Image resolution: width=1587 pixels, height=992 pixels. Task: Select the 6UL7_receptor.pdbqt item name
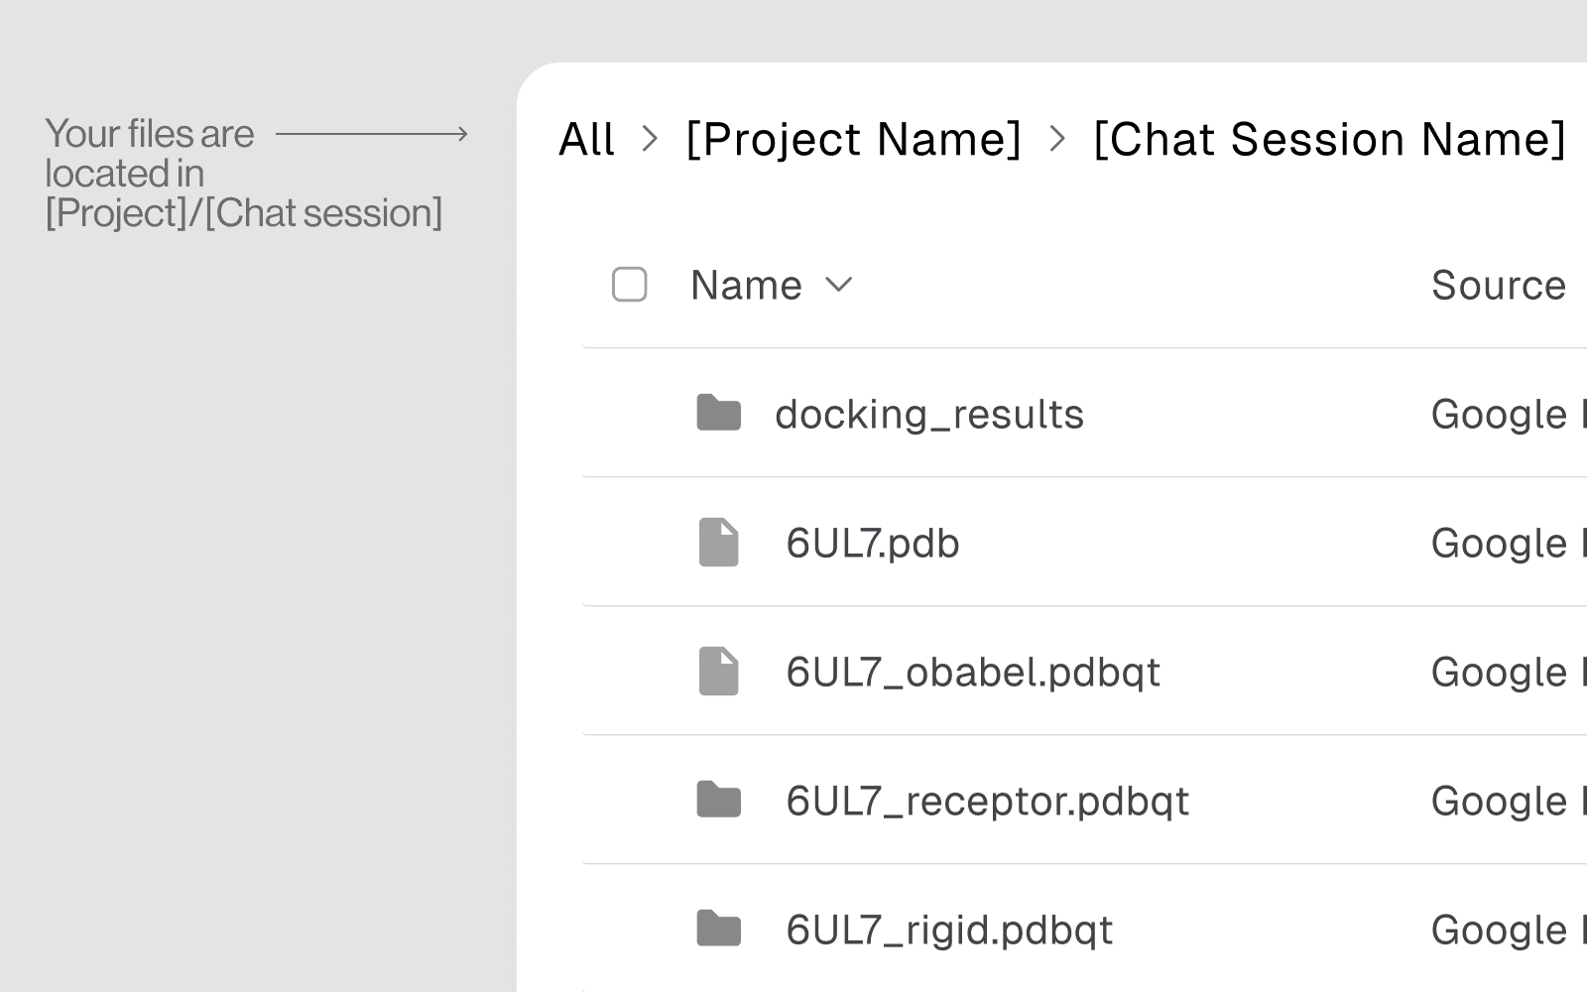point(987,802)
